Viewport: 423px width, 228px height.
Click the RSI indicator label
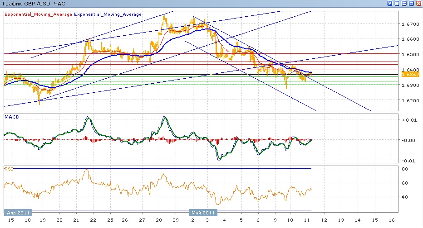click(x=9, y=169)
